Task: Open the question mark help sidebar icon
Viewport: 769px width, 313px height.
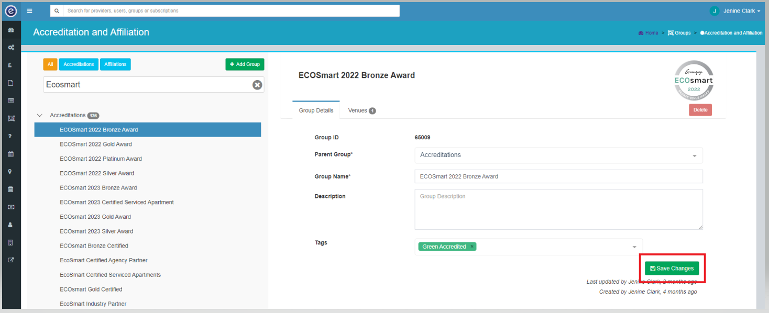Action: point(10,136)
